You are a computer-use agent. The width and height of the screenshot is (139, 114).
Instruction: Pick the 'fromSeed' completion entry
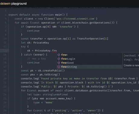(90, 63)
